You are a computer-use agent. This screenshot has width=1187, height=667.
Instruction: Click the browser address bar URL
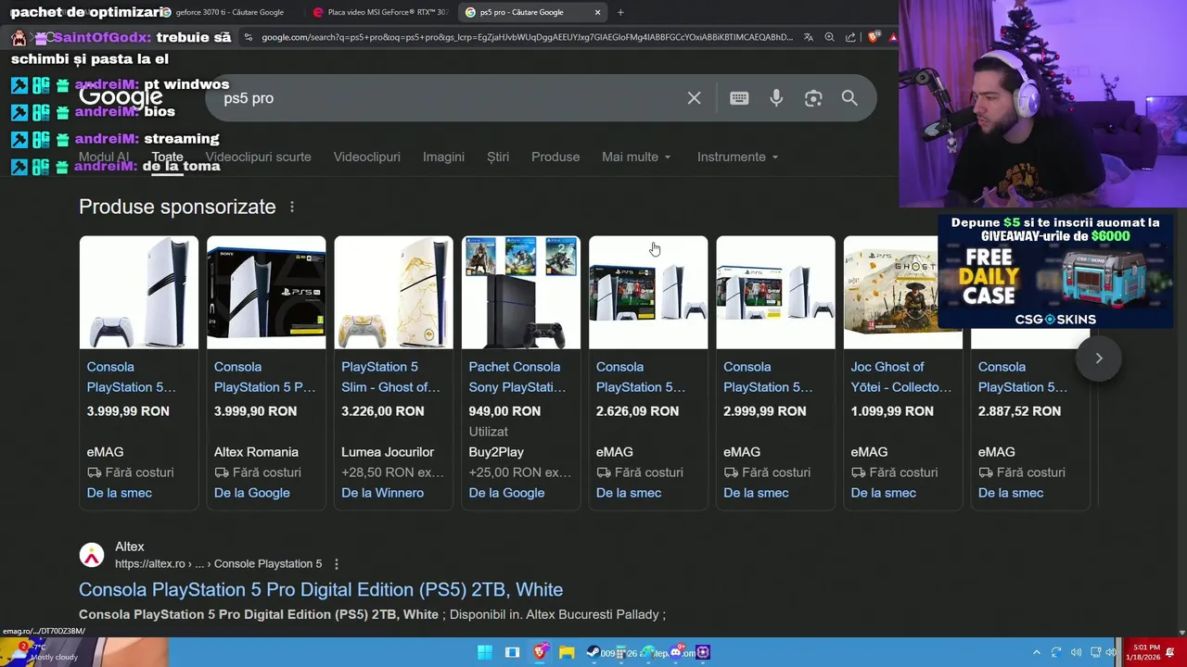pos(527,38)
